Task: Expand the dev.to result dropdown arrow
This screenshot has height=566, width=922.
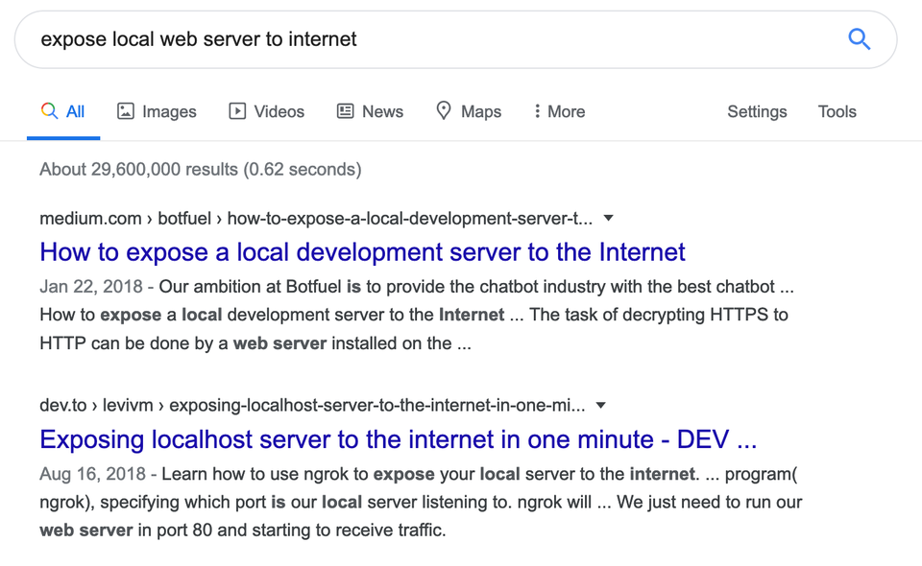Action: coord(601,406)
